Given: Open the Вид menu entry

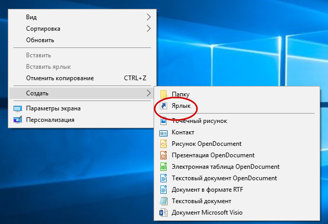Looking at the screenshot, I should 82,17.
